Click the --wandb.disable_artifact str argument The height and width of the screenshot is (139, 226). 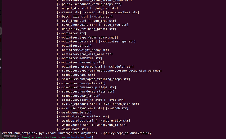[x=83, y=116]
